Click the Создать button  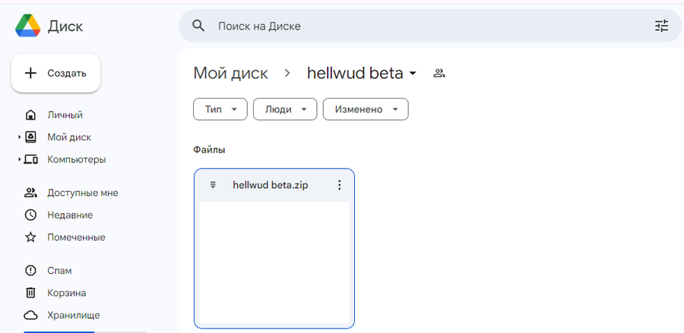click(55, 73)
